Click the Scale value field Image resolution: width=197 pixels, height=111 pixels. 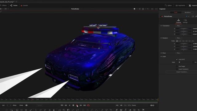[195, 62]
